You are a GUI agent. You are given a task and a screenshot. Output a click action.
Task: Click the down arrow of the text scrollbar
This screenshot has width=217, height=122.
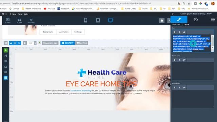[213, 47]
